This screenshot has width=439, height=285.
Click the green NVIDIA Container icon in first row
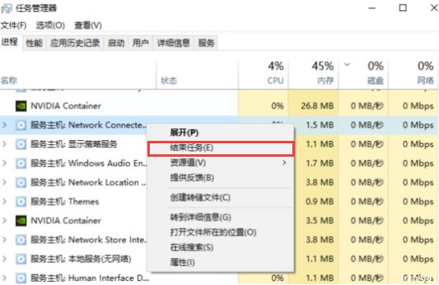21,106
